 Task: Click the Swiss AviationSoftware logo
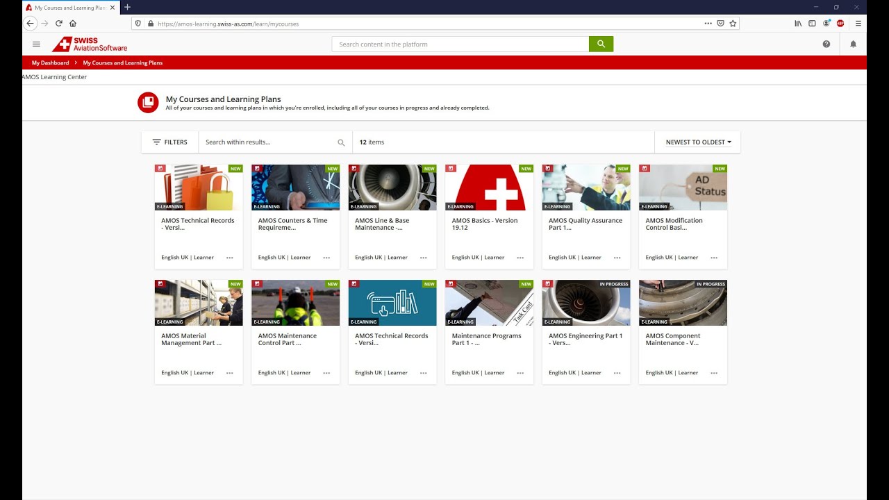pos(90,44)
